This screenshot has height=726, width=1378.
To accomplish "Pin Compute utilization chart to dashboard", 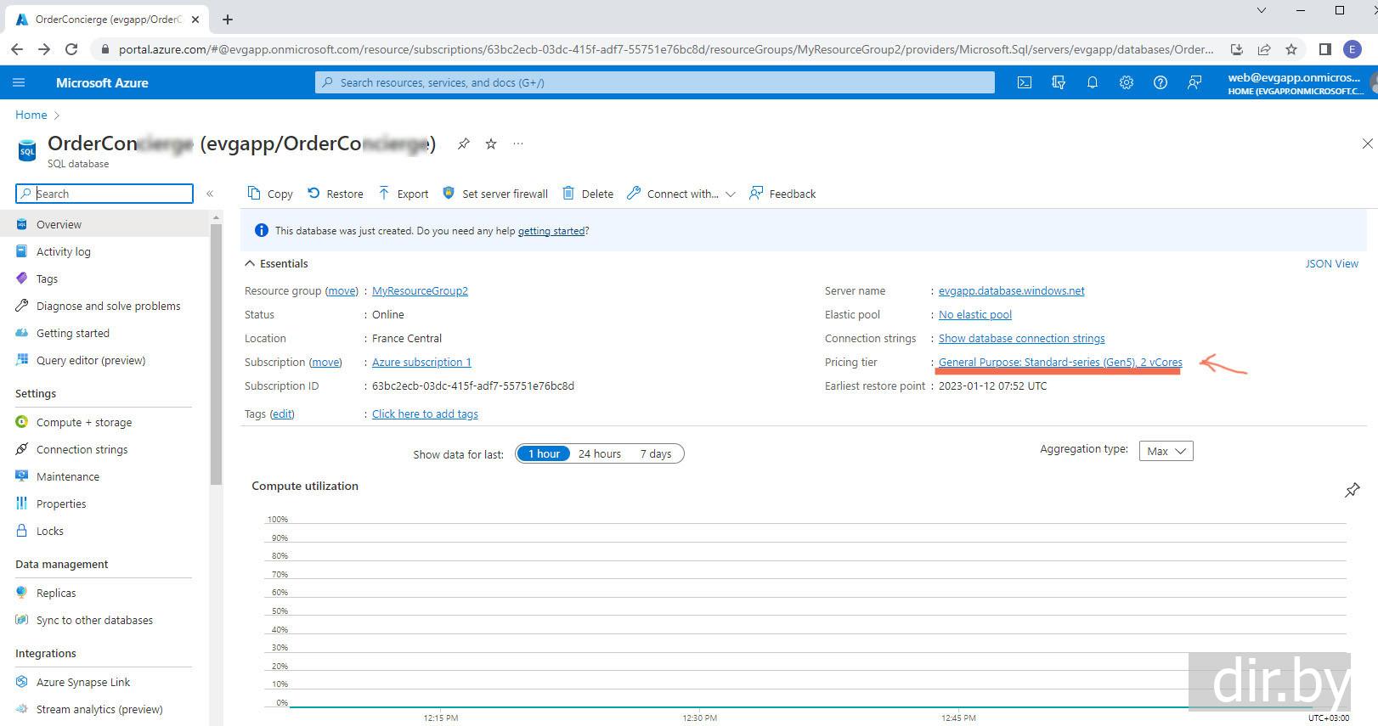I will tap(1352, 490).
